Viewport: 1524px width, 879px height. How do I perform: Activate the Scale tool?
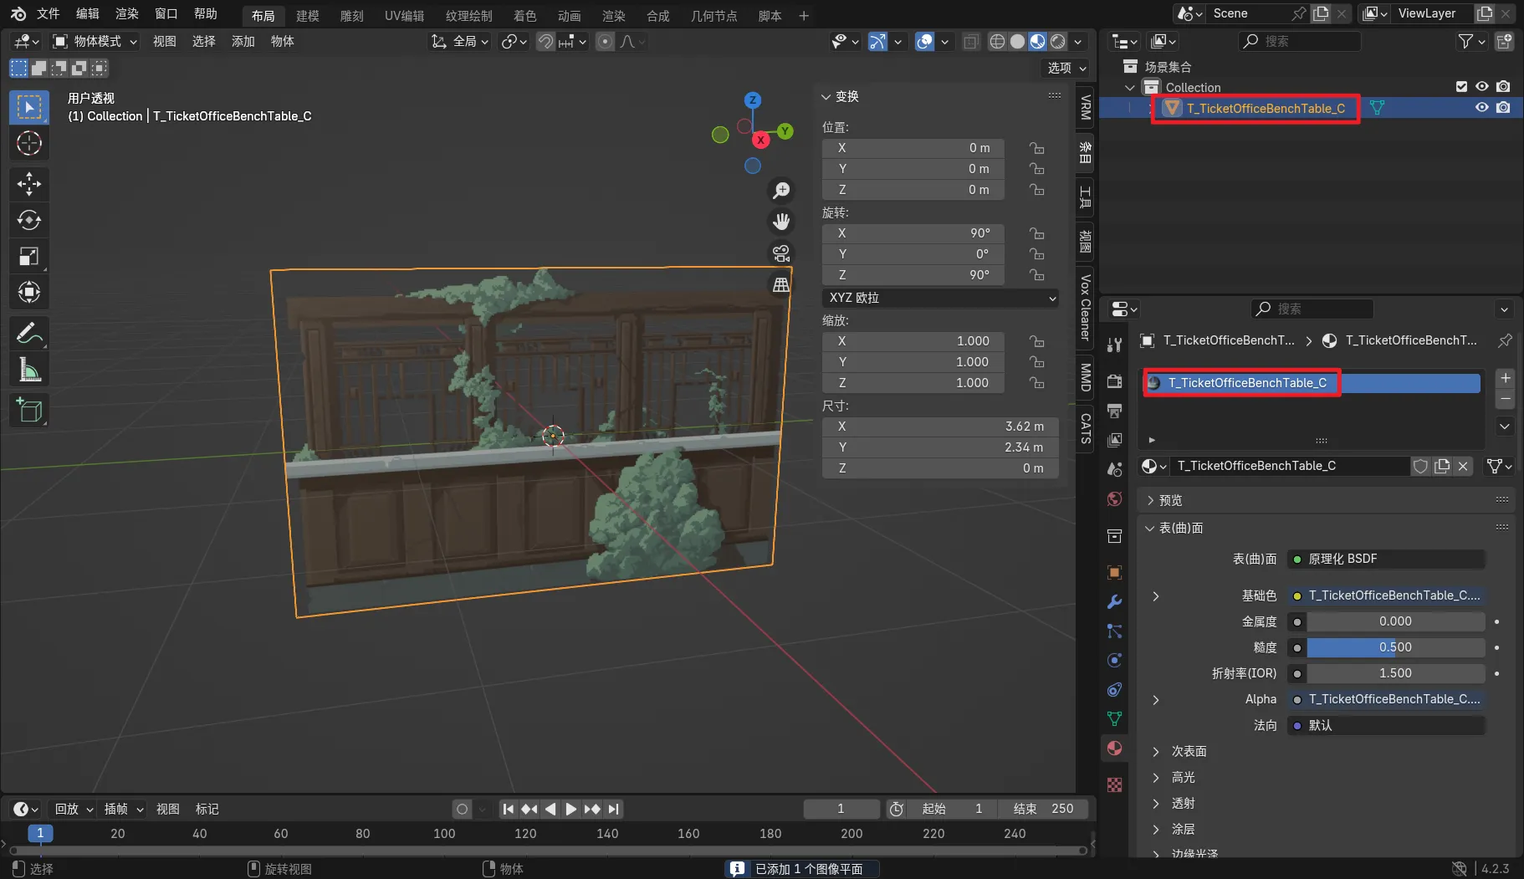click(x=29, y=257)
